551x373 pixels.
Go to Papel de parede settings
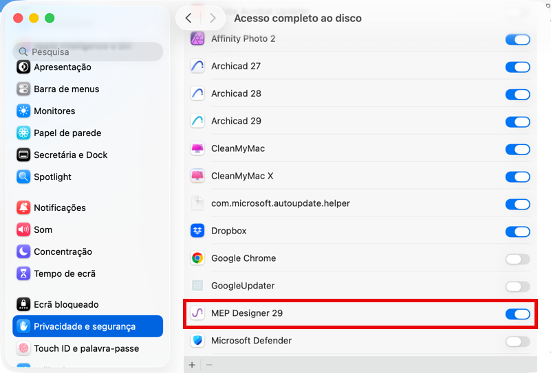click(88, 133)
